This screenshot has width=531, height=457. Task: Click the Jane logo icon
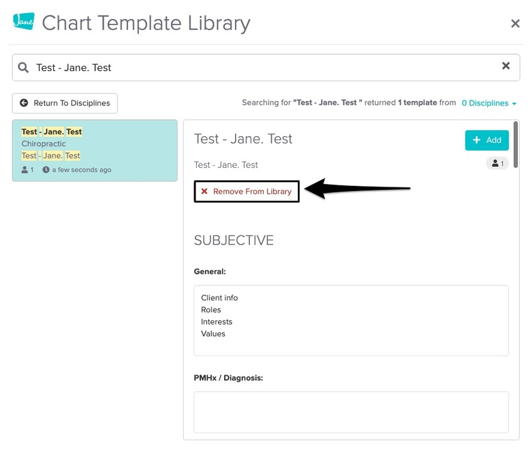pyautogui.click(x=24, y=21)
